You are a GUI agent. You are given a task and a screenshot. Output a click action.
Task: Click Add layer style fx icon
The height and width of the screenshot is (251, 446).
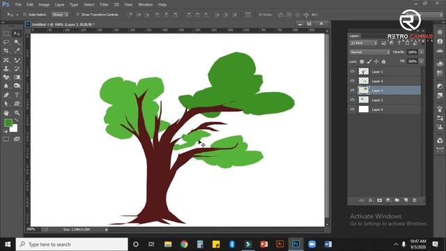[x=371, y=200]
